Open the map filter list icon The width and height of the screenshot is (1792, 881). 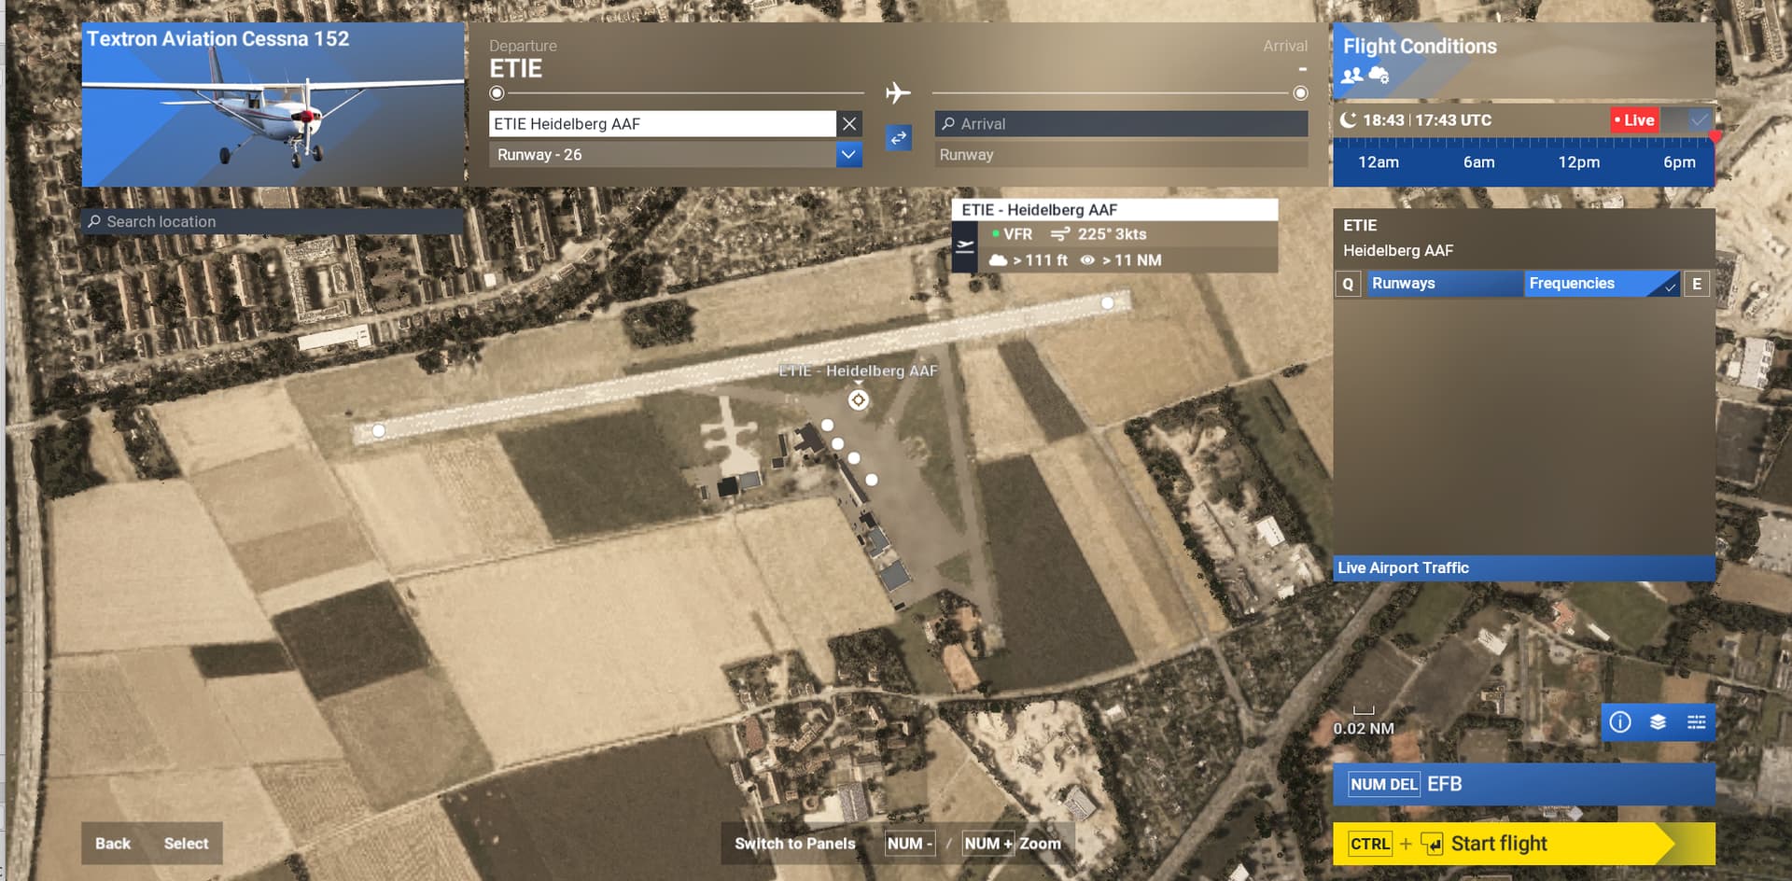click(1696, 722)
